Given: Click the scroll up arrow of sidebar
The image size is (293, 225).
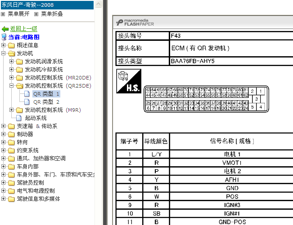Looking at the screenshot, I should pyautogui.click(x=99, y=4).
